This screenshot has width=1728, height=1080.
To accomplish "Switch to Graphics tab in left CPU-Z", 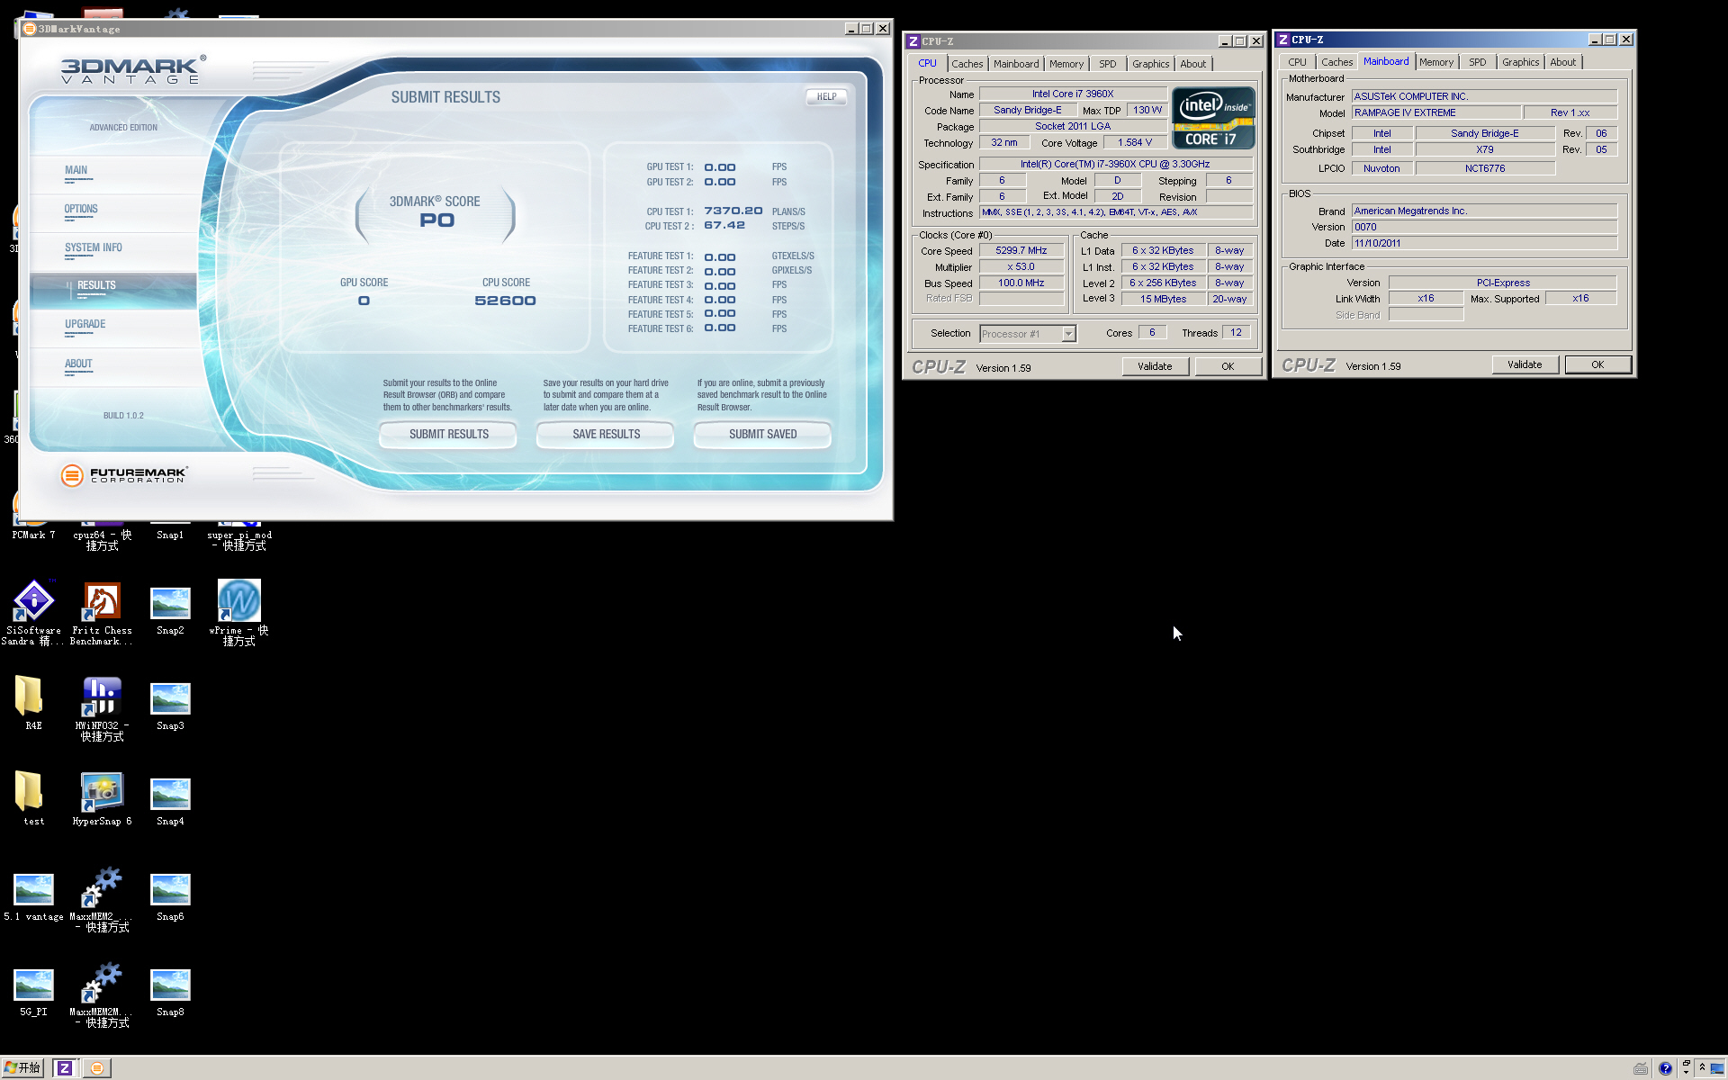I will pyautogui.click(x=1150, y=64).
